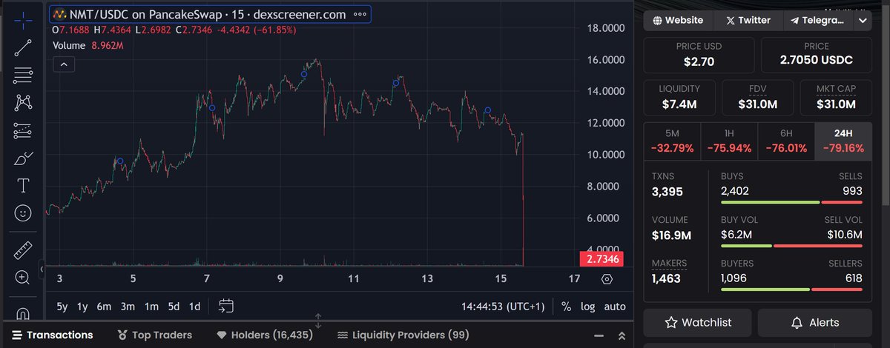Screen dimensions: 890x348
Task: Open the Liquidity Providers (99) tab
Action: (403, 335)
